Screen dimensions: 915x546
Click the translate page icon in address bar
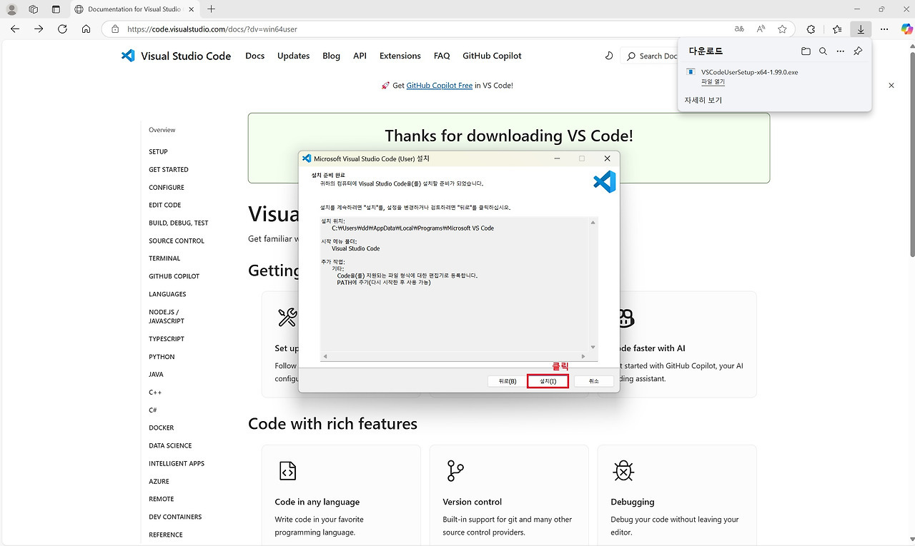(x=739, y=29)
